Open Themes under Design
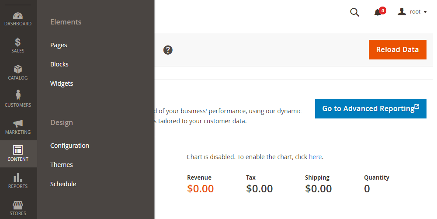The height and width of the screenshot is (219, 437). point(62,165)
